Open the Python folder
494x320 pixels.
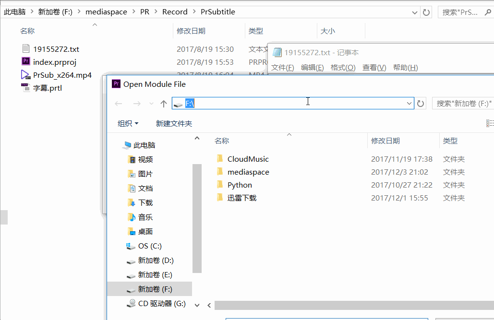(239, 185)
